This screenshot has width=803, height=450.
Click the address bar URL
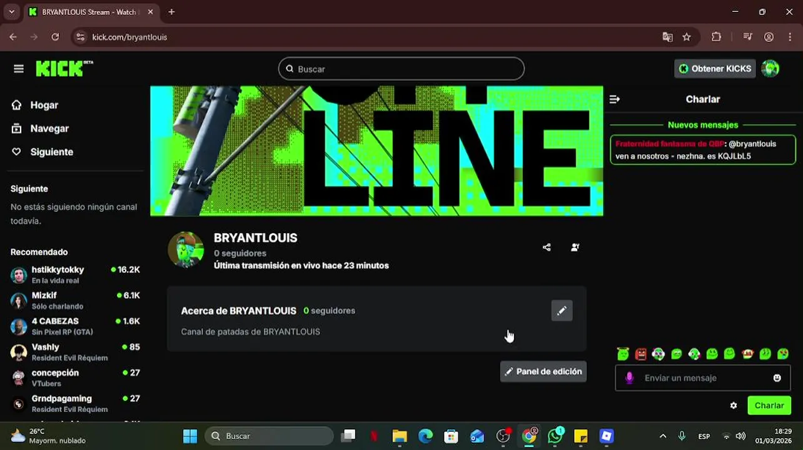coord(129,37)
